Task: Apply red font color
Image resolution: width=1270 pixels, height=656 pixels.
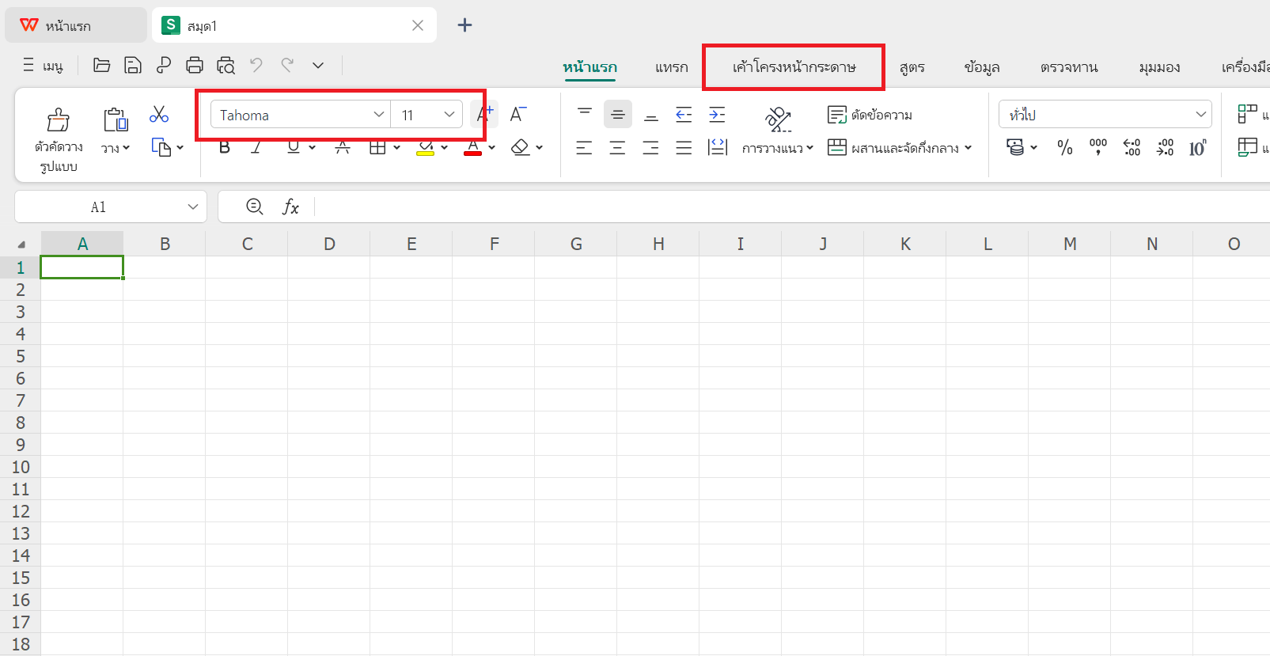Action: [473, 147]
